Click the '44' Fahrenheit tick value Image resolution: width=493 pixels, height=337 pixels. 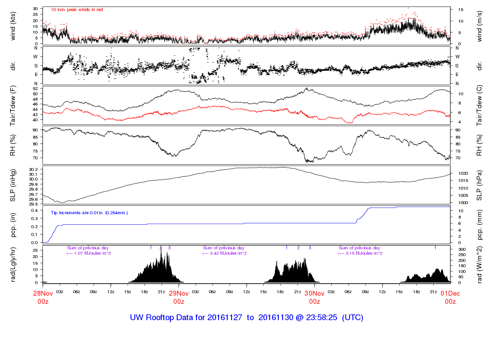(x=35, y=109)
